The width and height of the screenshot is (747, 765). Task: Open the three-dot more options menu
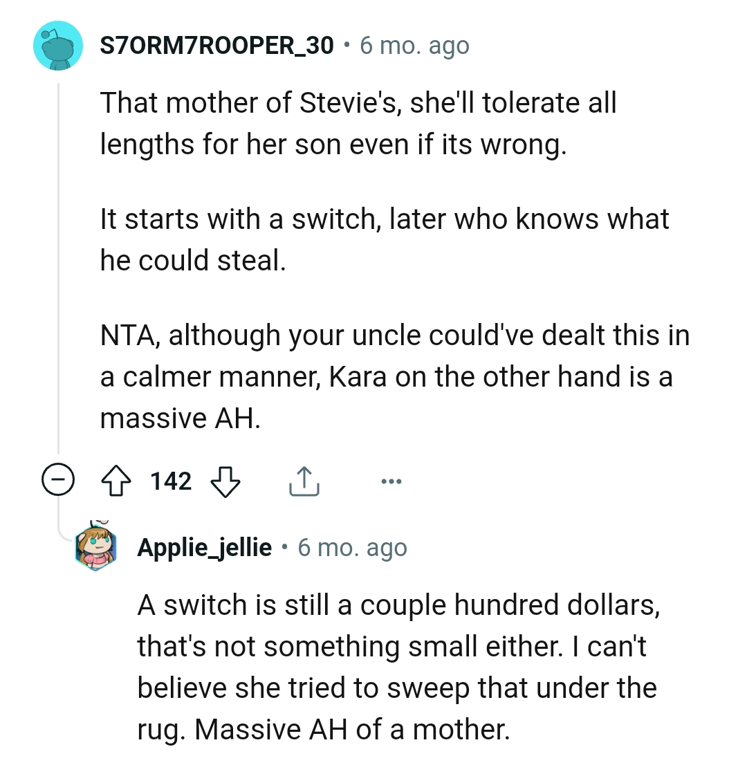click(390, 480)
